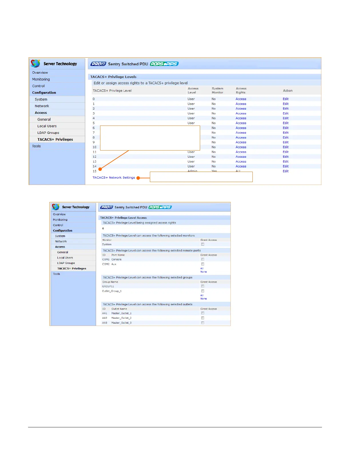The height and width of the screenshot is (454, 350).
Task: Open Monitoring in the upper sidebar
Action: coord(41,79)
